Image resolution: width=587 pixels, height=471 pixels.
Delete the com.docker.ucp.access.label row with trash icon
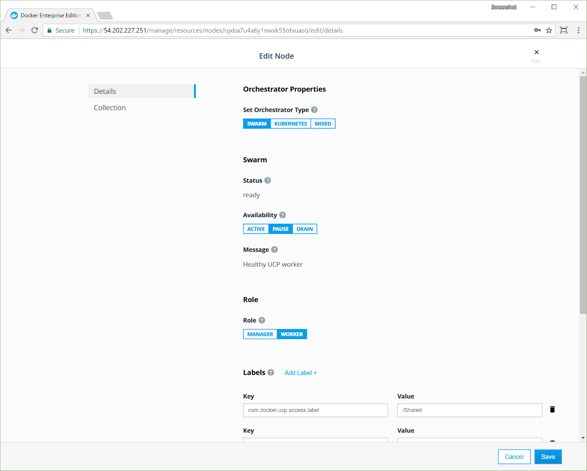pyautogui.click(x=552, y=410)
